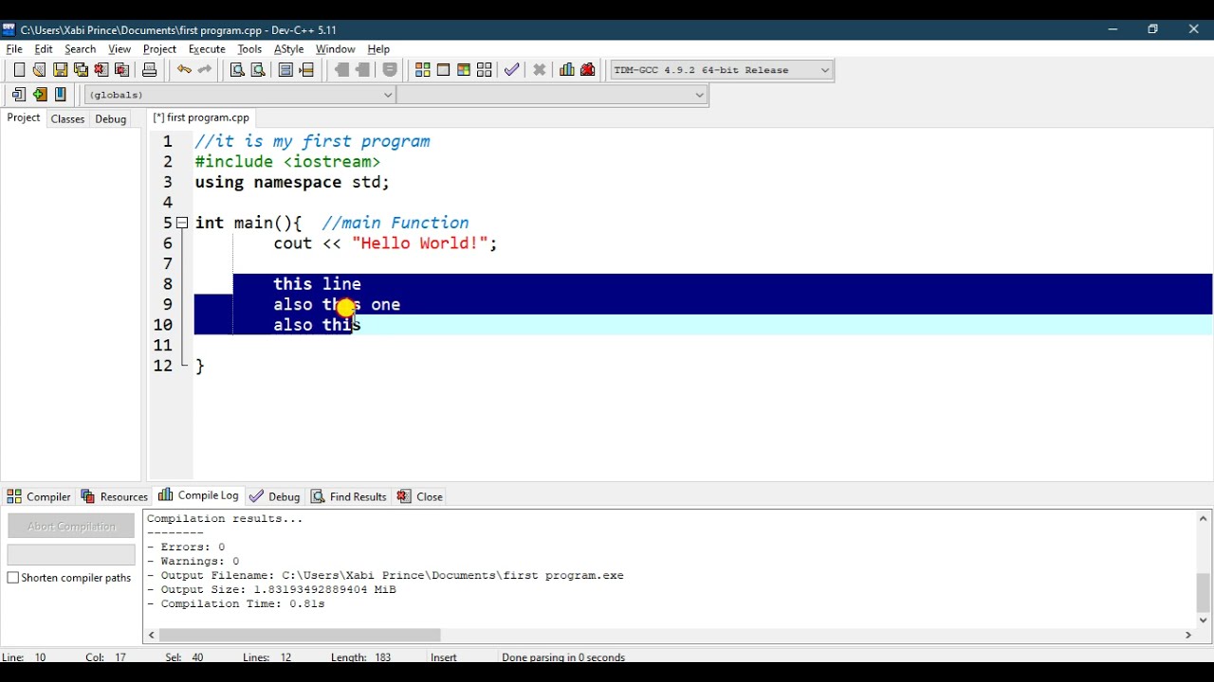The width and height of the screenshot is (1214, 682).
Task: Click the Close bottom panel tab
Action: pyautogui.click(x=420, y=496)
